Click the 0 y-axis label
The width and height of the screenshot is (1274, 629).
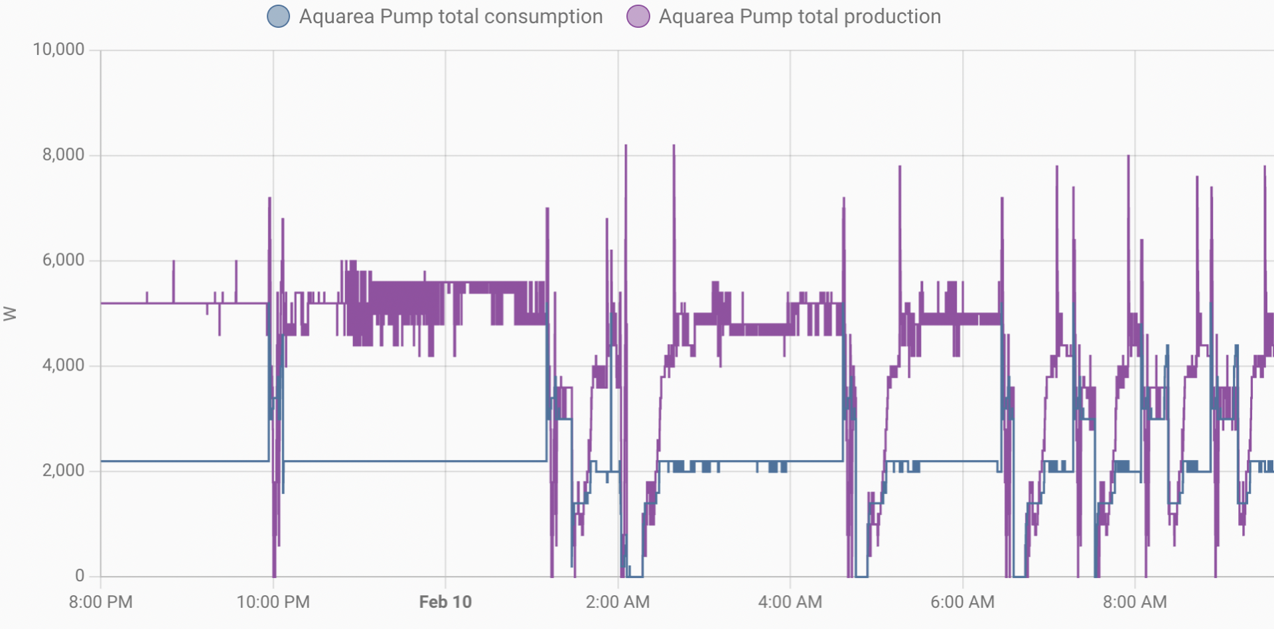coord(80,576)
